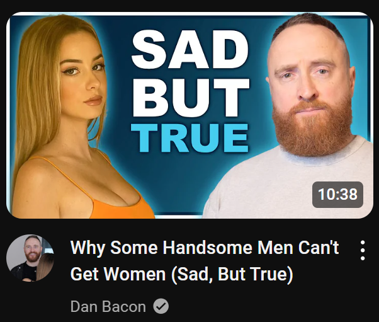The height and width of the screenshot is (322, 379).
Task: Click the verified checkmark badge
Action: coord(161,306)
